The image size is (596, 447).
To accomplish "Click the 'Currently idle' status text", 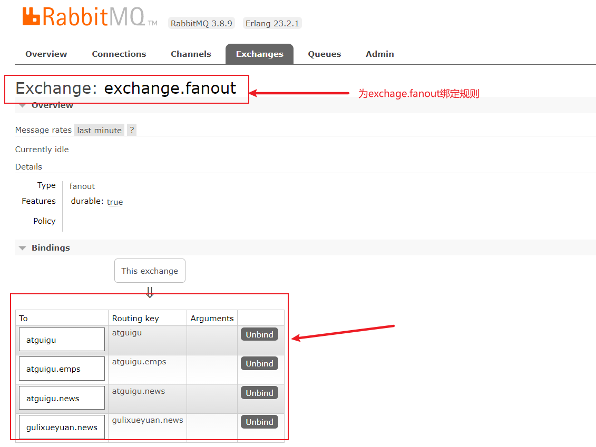I will 42,149.
